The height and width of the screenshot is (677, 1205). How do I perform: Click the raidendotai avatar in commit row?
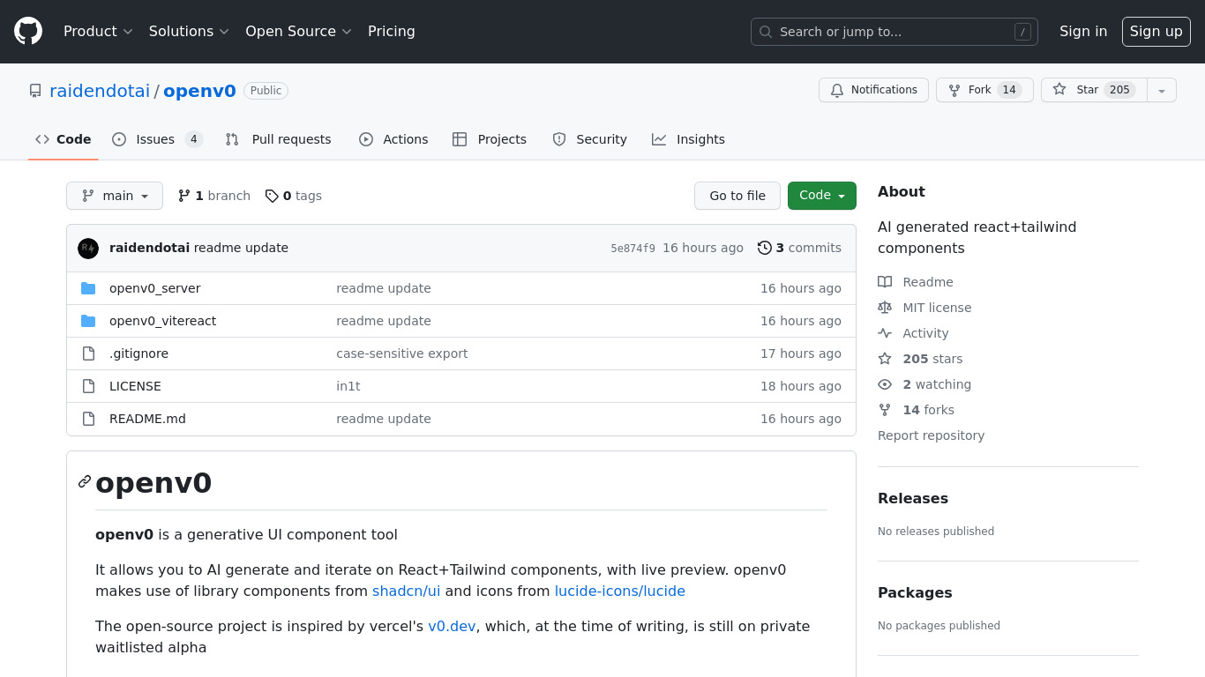(x=88, y=249)
